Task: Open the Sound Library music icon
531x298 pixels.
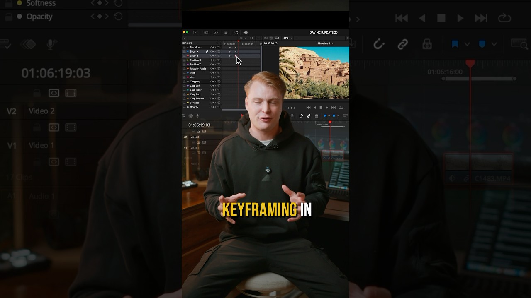Action: click(x=236, y=32)
